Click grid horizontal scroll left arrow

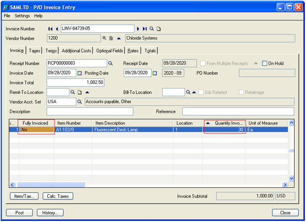point(12,185)
